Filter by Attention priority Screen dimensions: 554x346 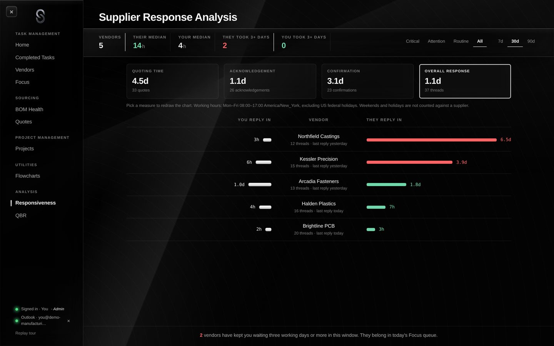point(436,41)
